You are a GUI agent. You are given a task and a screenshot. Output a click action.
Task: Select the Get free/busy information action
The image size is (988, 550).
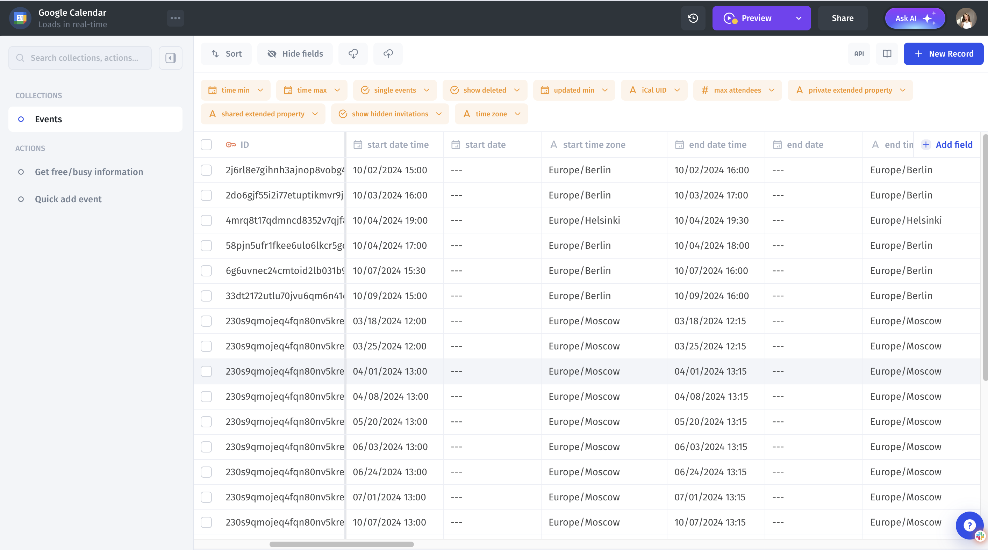(88, 172)
